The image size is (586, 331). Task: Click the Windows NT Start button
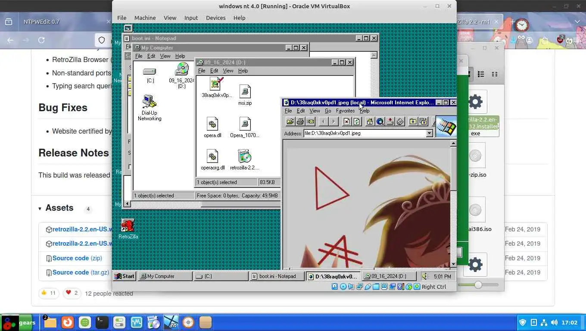pyautogui.click(x=125, y=276)
